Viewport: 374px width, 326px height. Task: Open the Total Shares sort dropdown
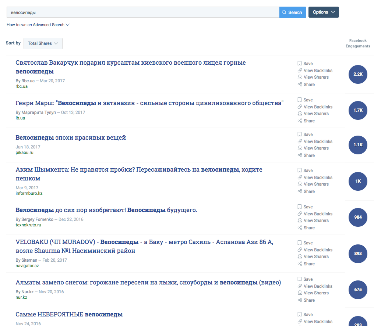(43, 43)
